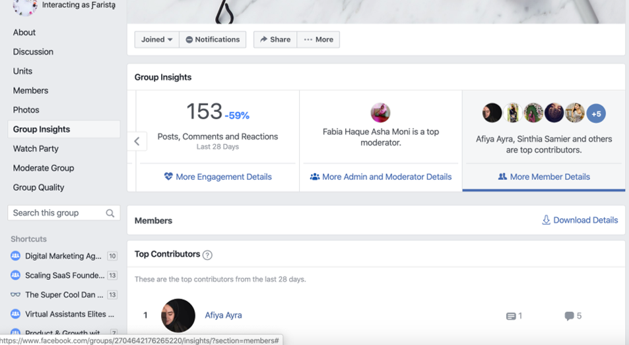The width and height of the screenshot is (629, 345).
Task: Open Virtual Assistants Elites shortcut
Action: point(69,314)
